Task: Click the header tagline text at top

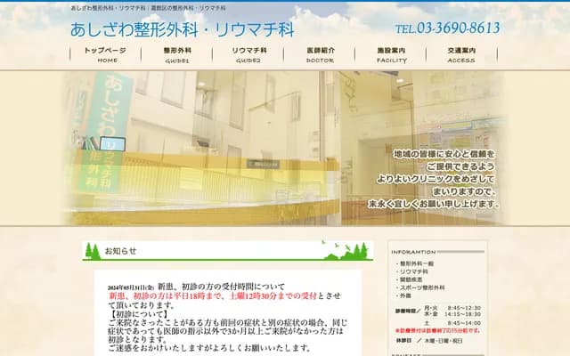Action: [149, 8]
